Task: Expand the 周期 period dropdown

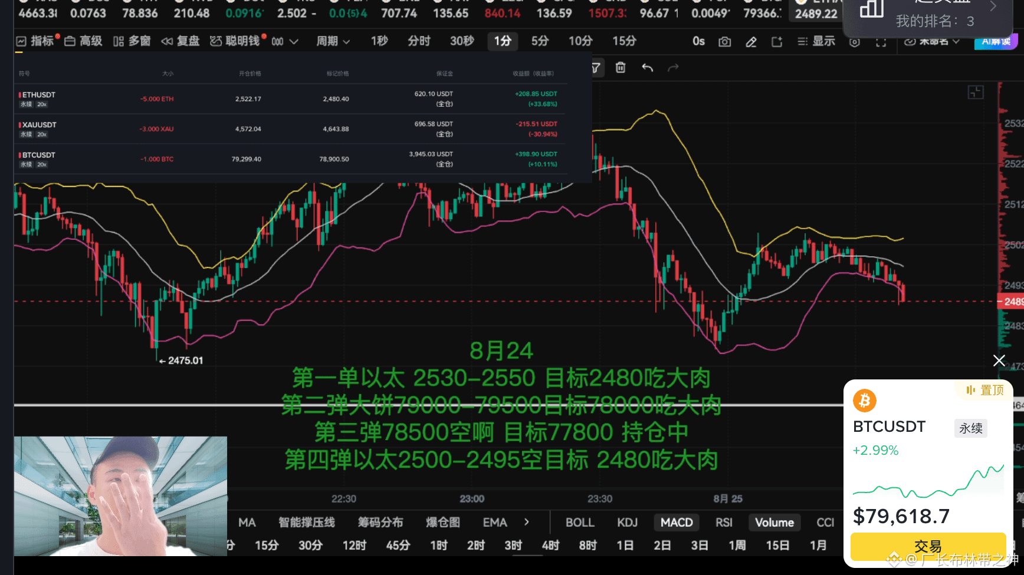Action: [x=333, y=41]
